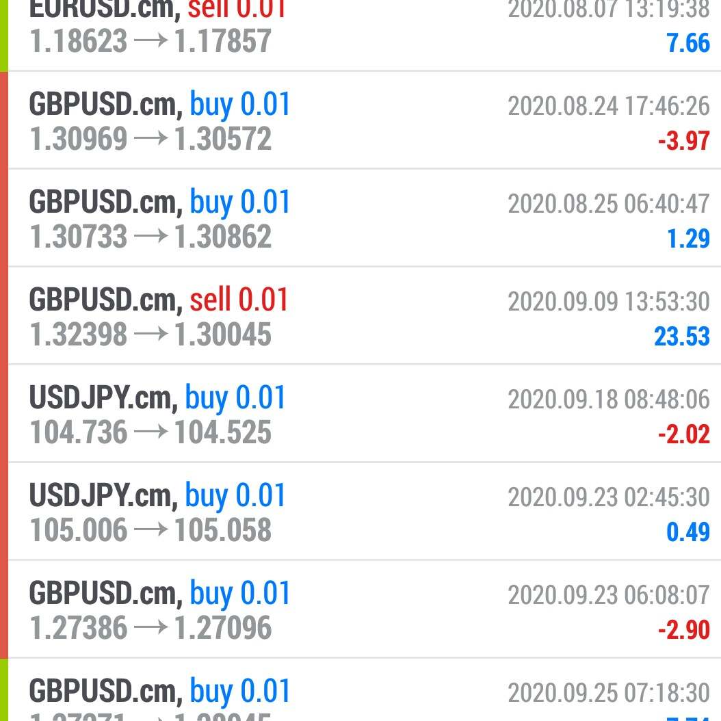Open GBPUSD.cm trade dated 2020.09.23 06:08:07

(364, 609)
